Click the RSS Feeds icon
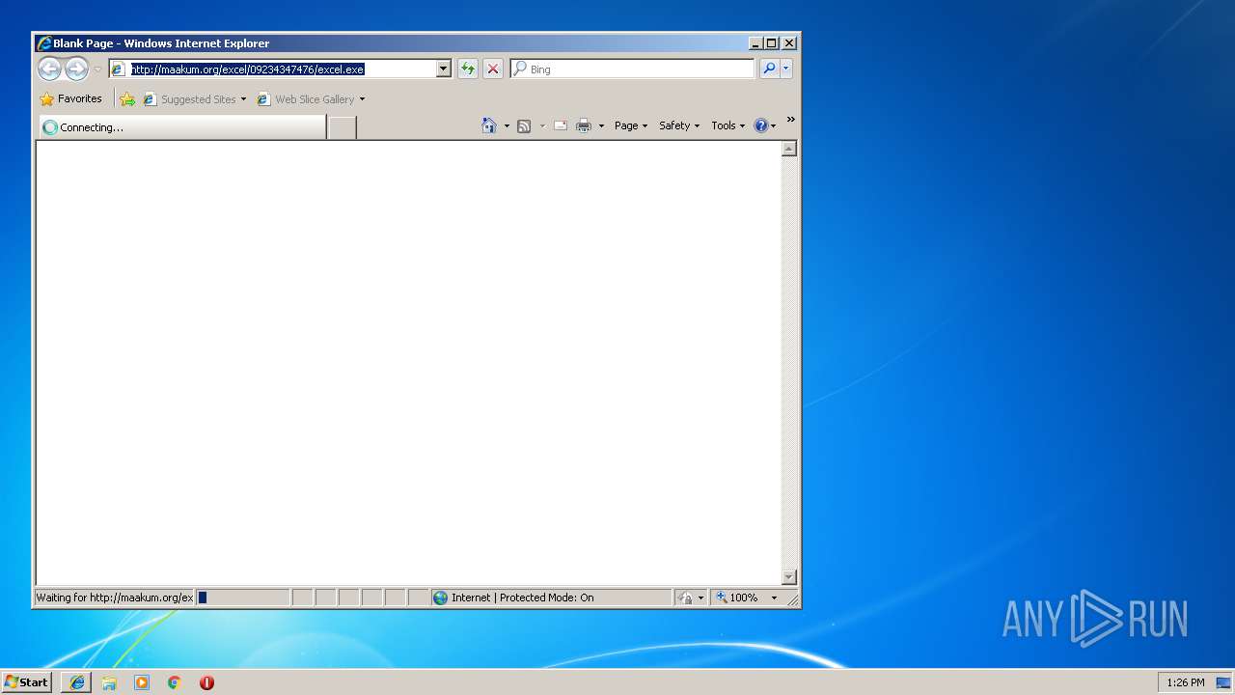Screen dimensions: 1235x695 pyautogui.click(x=524, y=125)
